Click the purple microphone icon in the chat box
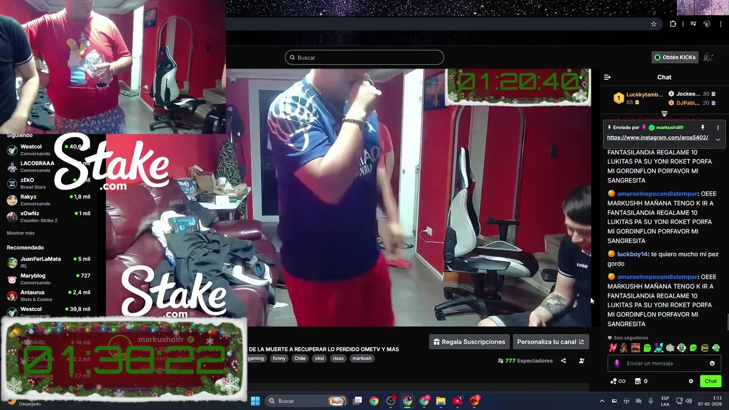The width and height of the screenshot is (729, 410). coord(616,363)
